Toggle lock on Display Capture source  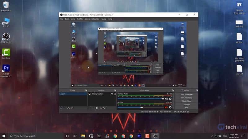pos(115,94)
